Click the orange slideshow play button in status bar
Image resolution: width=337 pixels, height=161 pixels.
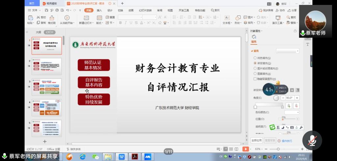[x=246, y=149]
